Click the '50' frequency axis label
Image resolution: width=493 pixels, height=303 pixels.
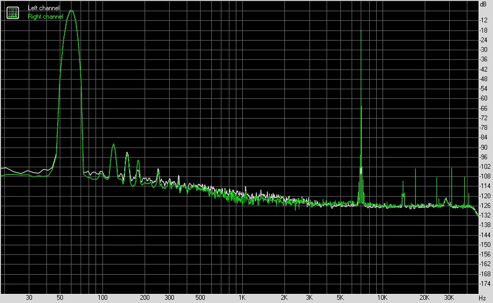(x=60, y=298)
